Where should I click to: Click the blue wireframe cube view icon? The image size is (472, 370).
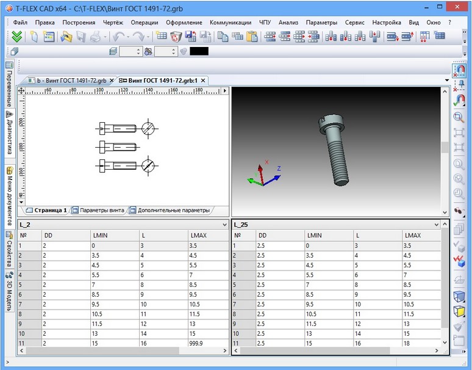click(x=459, y=297)
